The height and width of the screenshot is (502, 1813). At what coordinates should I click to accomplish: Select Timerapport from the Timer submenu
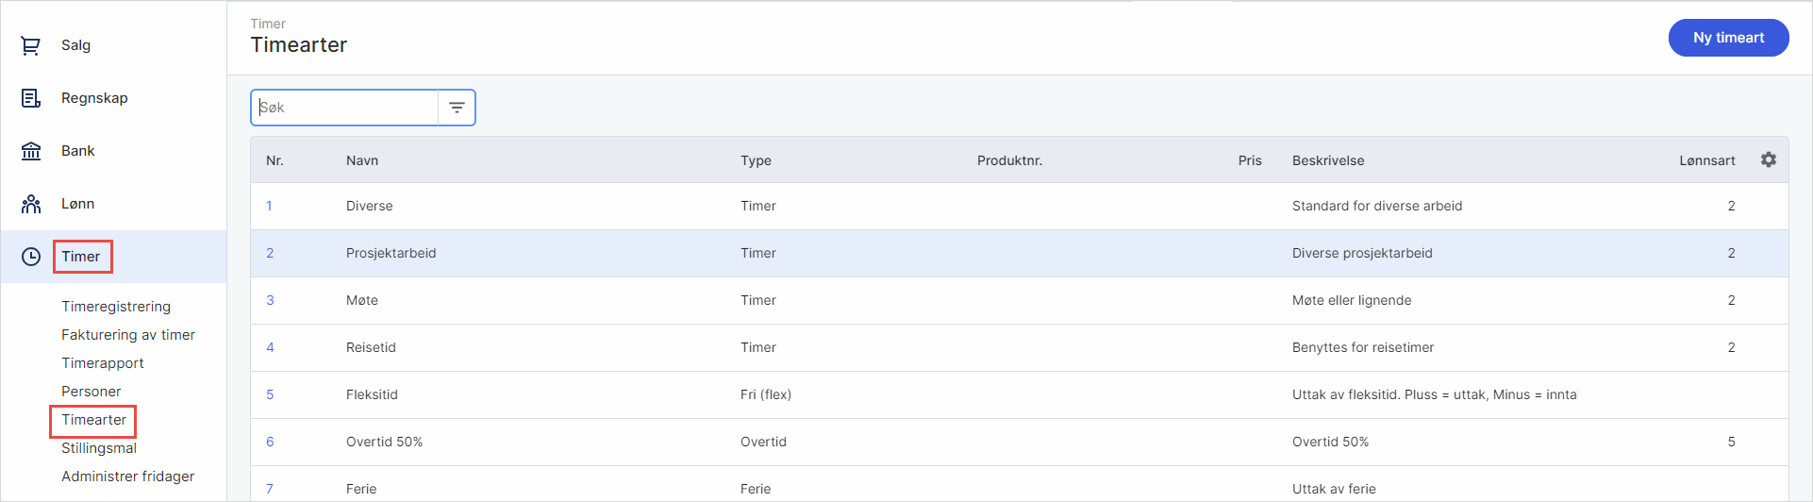103,363
